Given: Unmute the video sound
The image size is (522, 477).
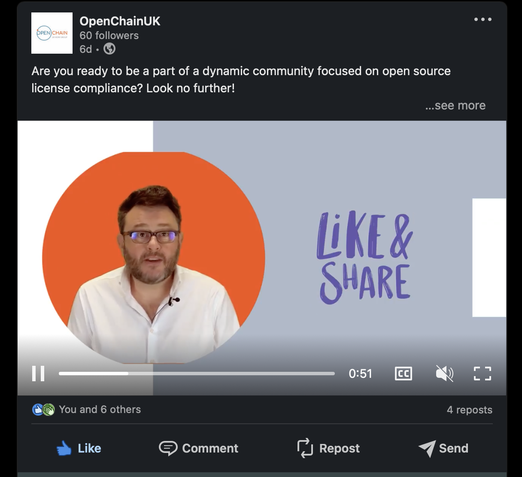Looking at the screenshot, I should [444, 374].
